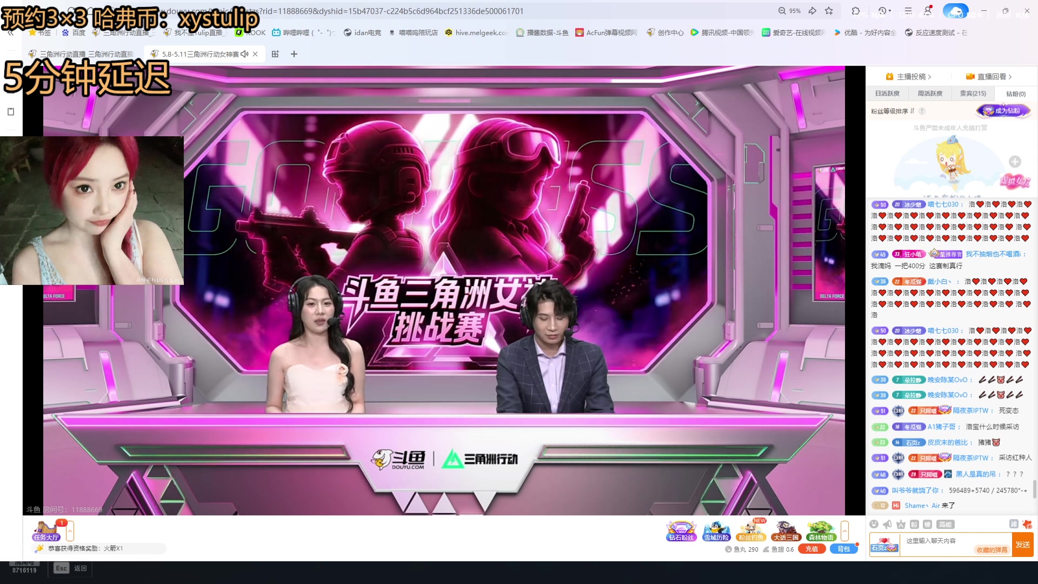Open the browser user profile icon

tap(928, 10)
